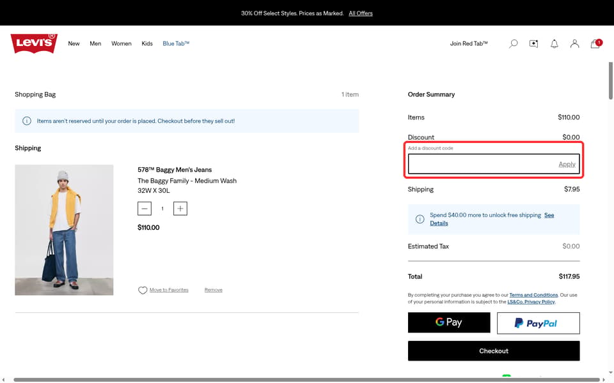The height and width of the screenshot is (383, 614).
Task: Click the Total amount $117.95
Action: [x=569, y=276]
